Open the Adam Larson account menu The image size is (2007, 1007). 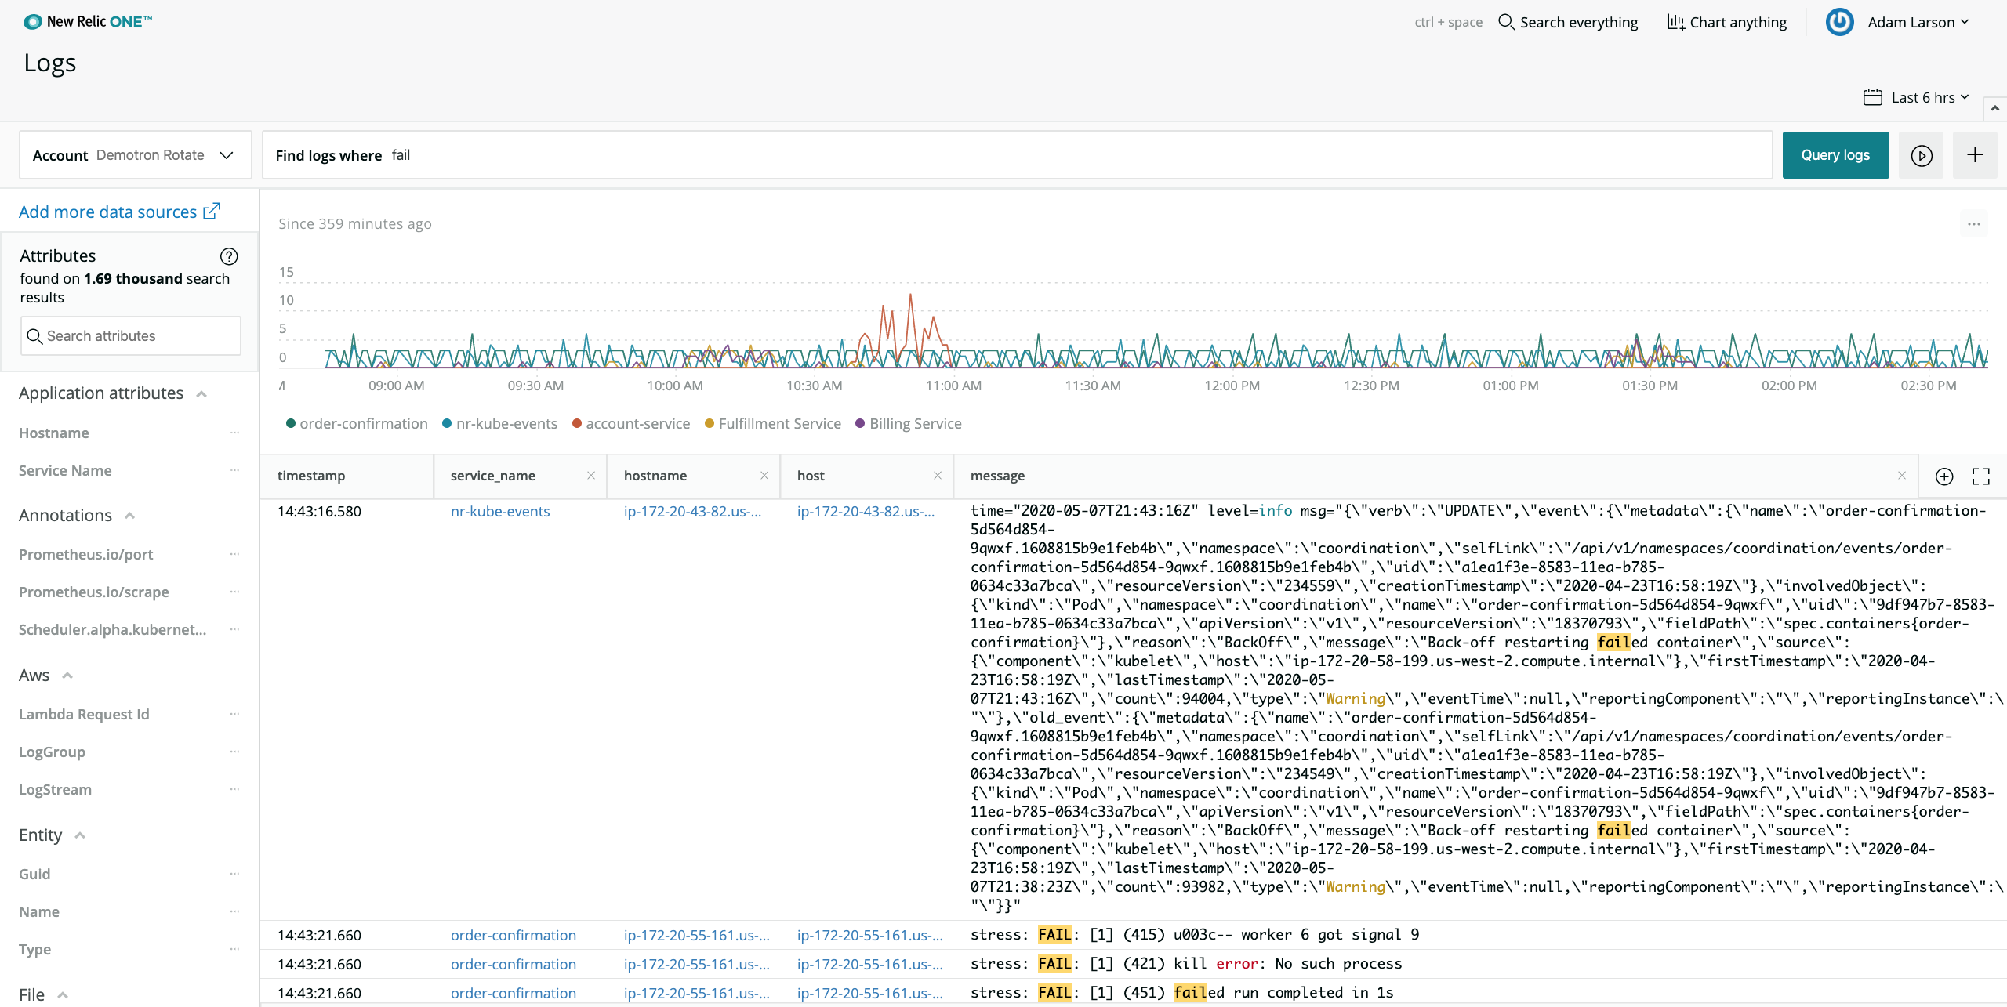pyautogui.click(x=1918, y=22)
